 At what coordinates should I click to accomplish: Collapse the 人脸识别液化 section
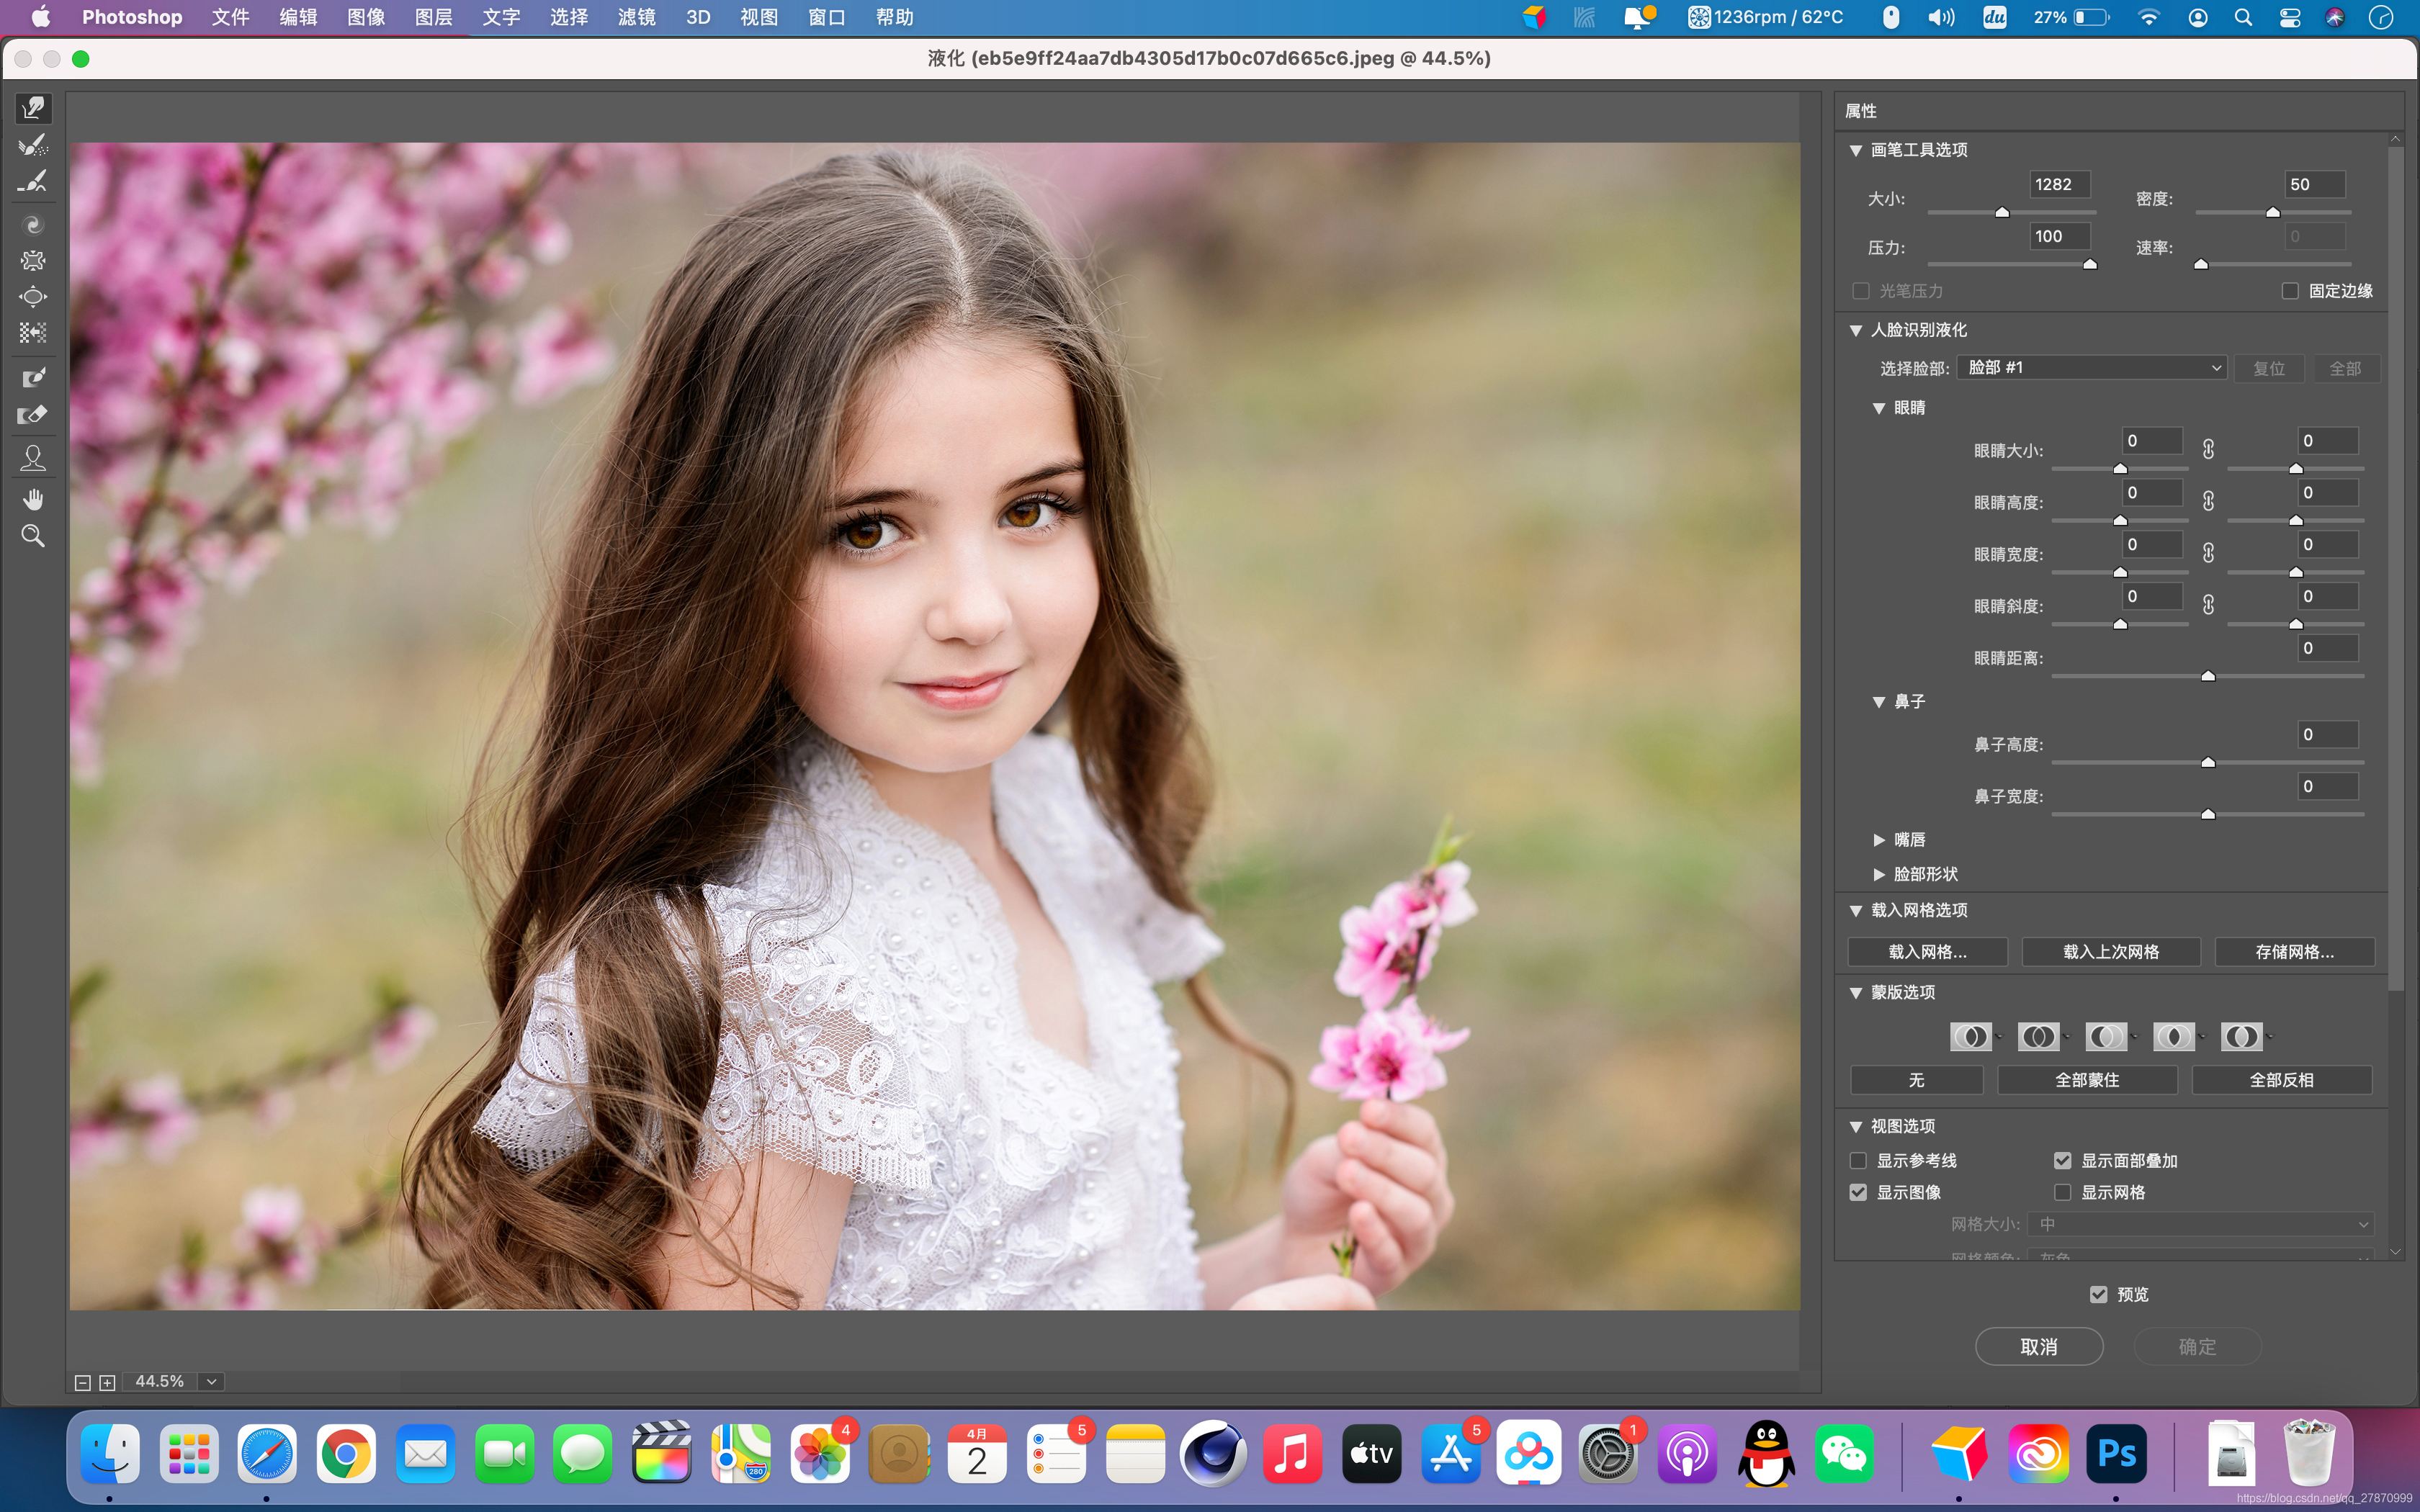click(x=1856, y=330)
